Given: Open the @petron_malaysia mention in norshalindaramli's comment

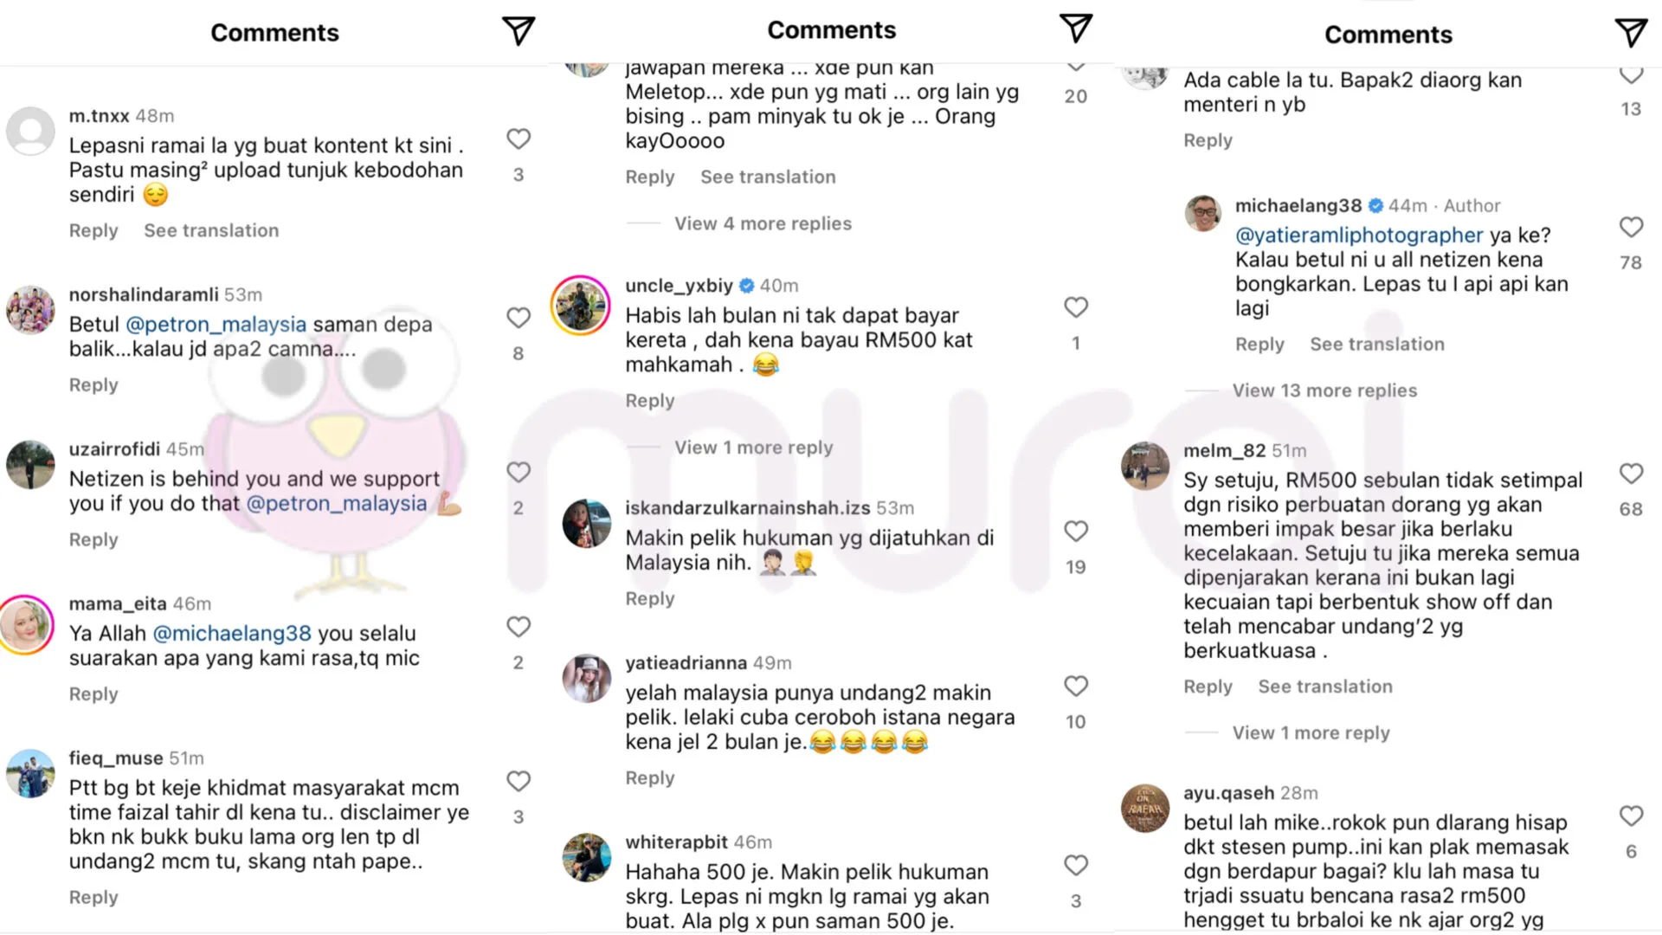Looking at the screenshot, I should point(216,325).
